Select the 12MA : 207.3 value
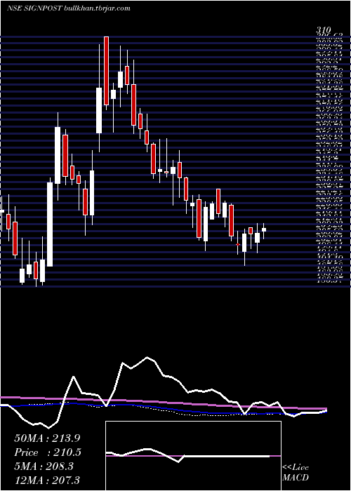The height and width of the screenshot is (491, 351). (47, 480)
